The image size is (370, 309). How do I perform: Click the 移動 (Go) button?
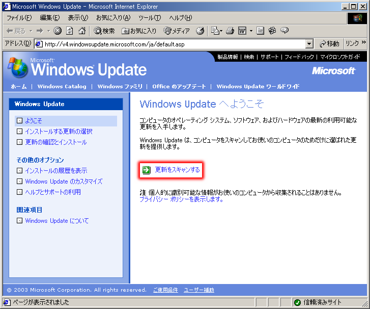pos(329,44)
